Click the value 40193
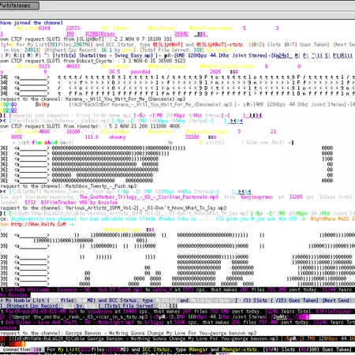 pos(73,66)
